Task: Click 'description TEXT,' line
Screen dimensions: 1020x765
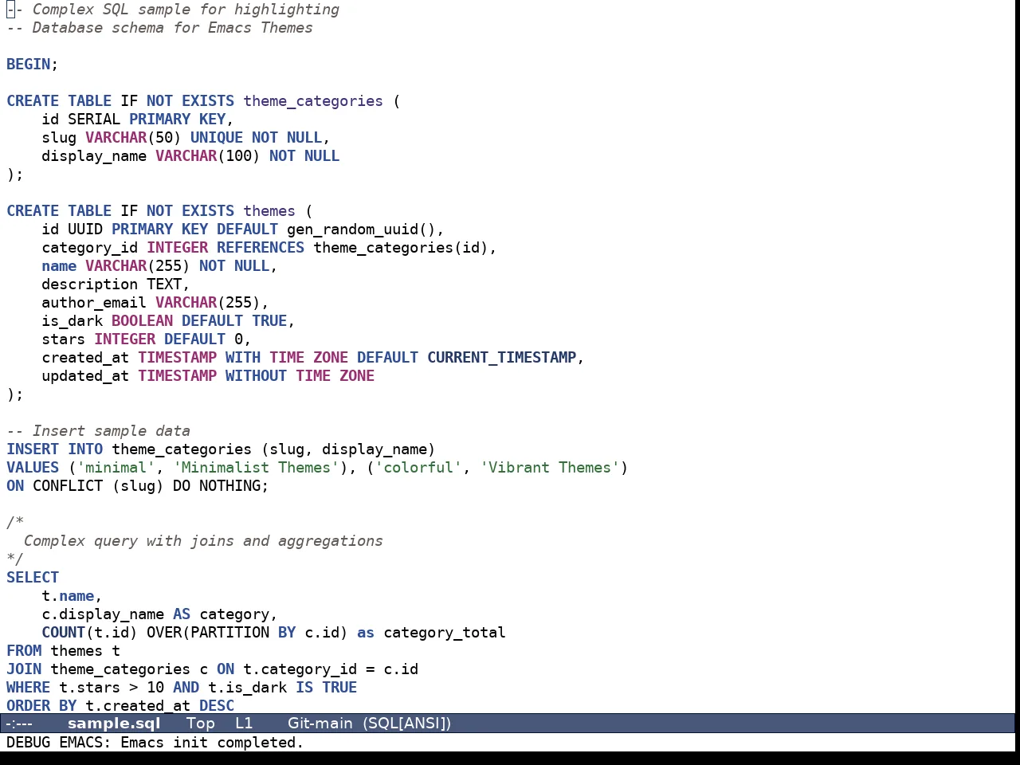Action: (x=116, y=284)
